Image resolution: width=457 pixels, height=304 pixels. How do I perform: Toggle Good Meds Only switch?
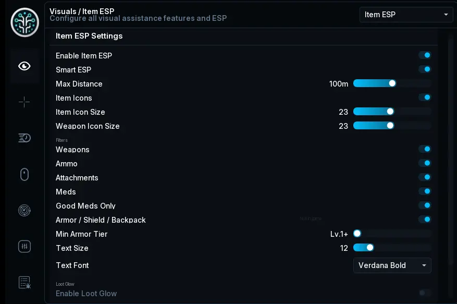[425, 205]
